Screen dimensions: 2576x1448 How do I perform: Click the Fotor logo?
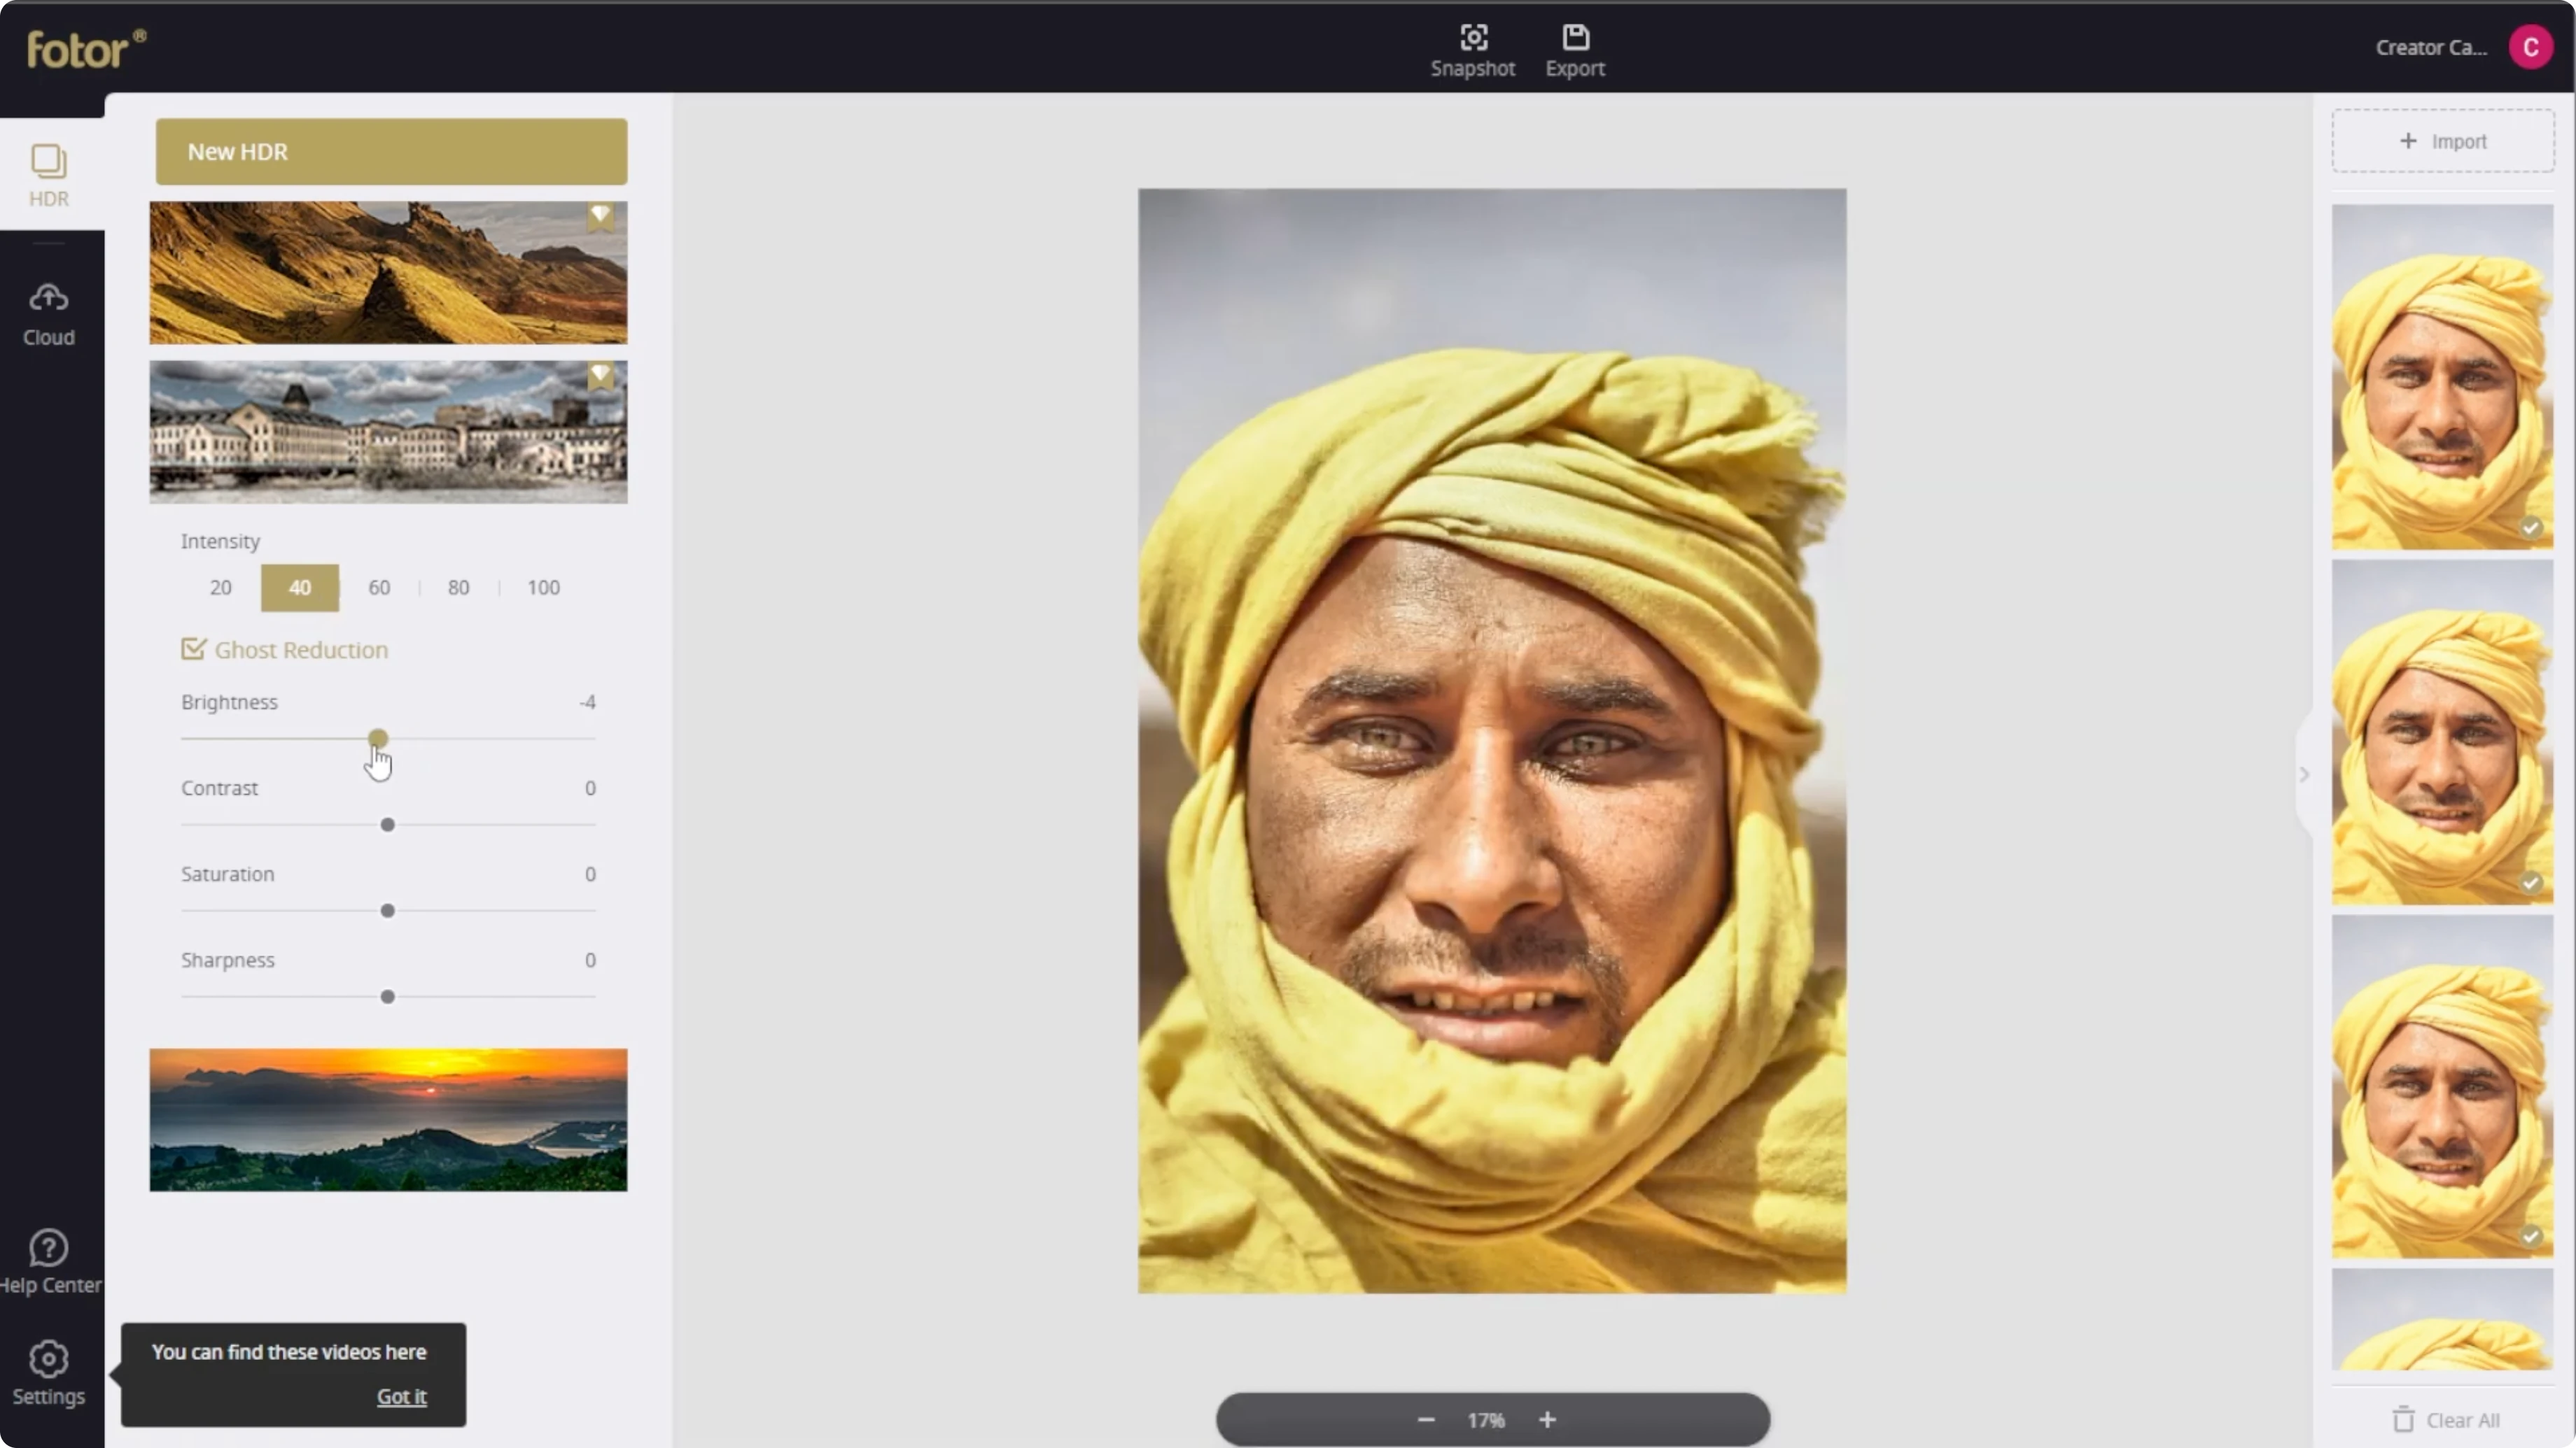click(x=86, y=49)
